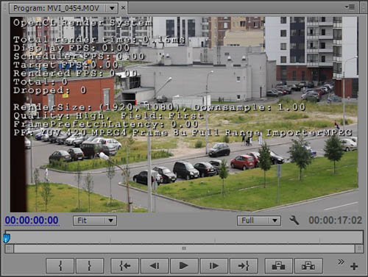Image resolution: width=368 pixels, height=277 pixels.
Task: Step back one frame
Action: tap(155, 266)
